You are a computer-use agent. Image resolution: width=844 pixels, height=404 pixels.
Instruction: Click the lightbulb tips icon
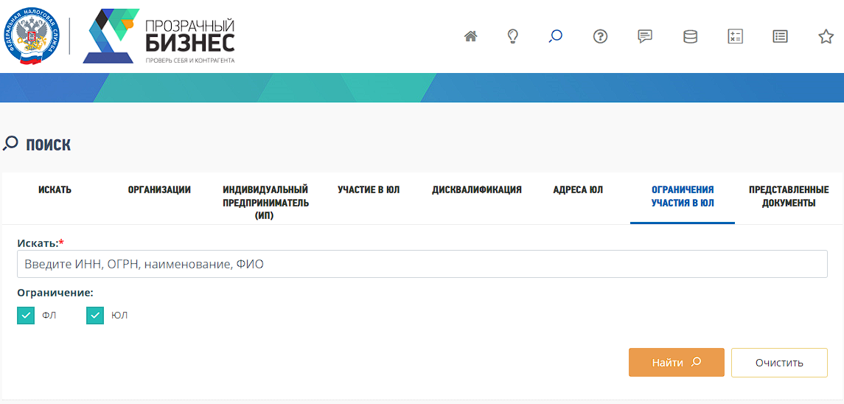[513, 36]
